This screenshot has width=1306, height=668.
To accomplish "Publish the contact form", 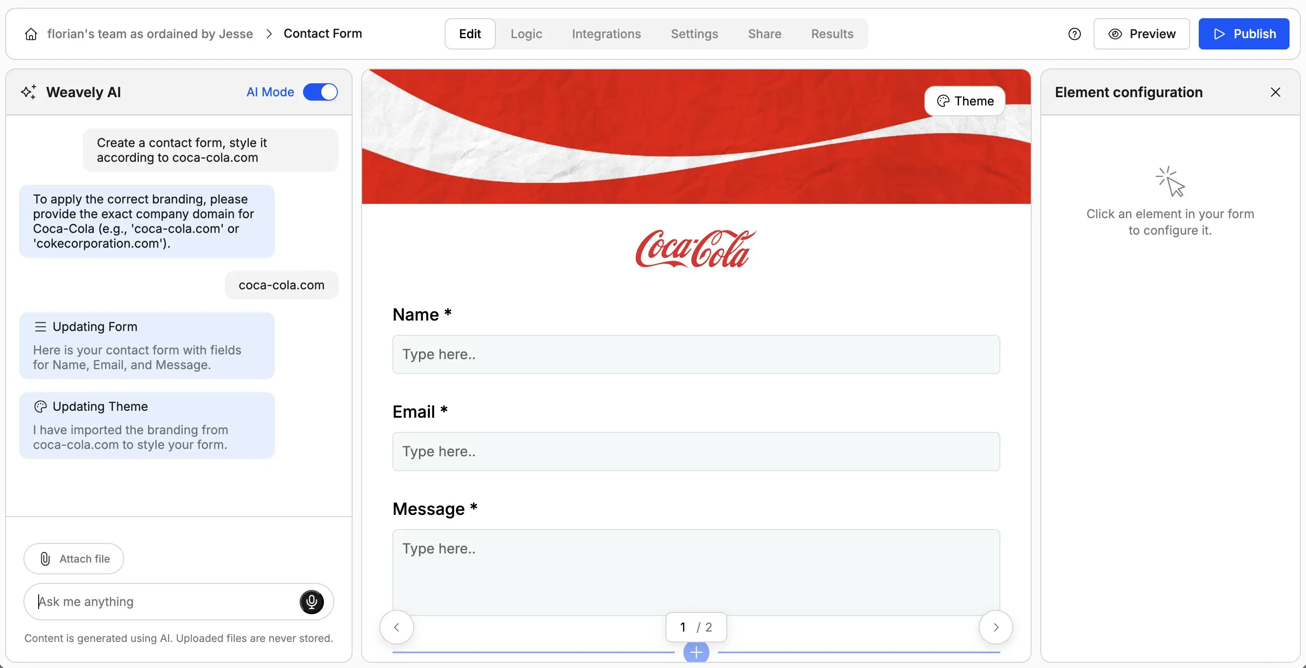I will pyautogui.click(x=1244, y=33).
